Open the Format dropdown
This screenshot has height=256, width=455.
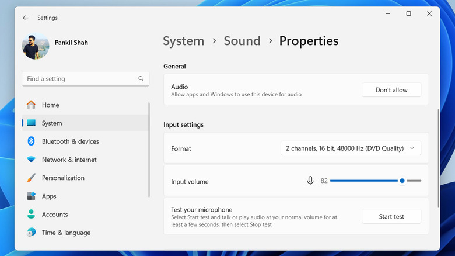[351, 148]
